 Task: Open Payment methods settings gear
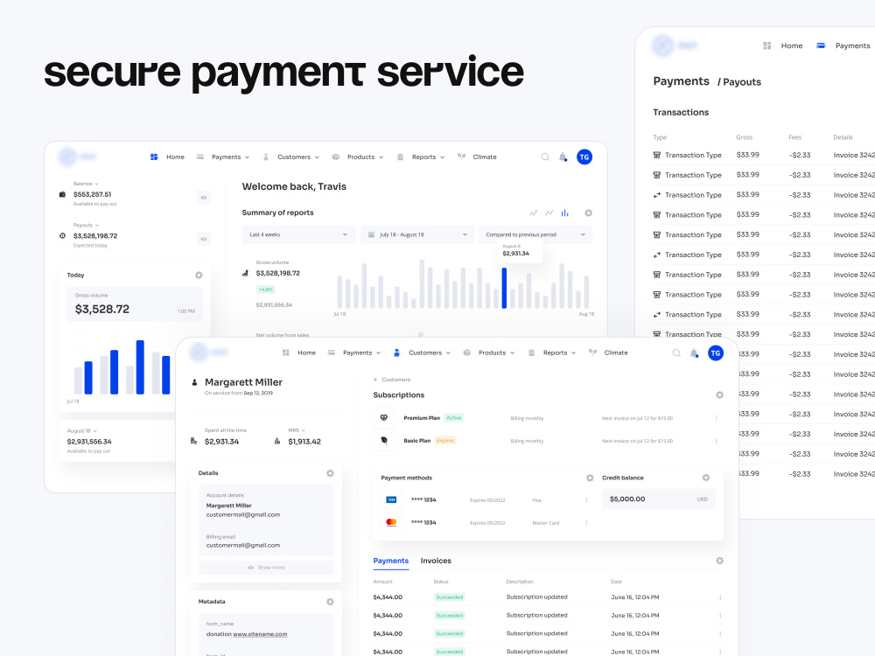(x=590, y=478)
